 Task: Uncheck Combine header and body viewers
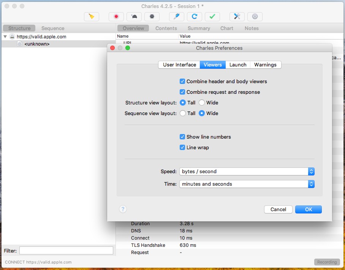pos(182,81)
